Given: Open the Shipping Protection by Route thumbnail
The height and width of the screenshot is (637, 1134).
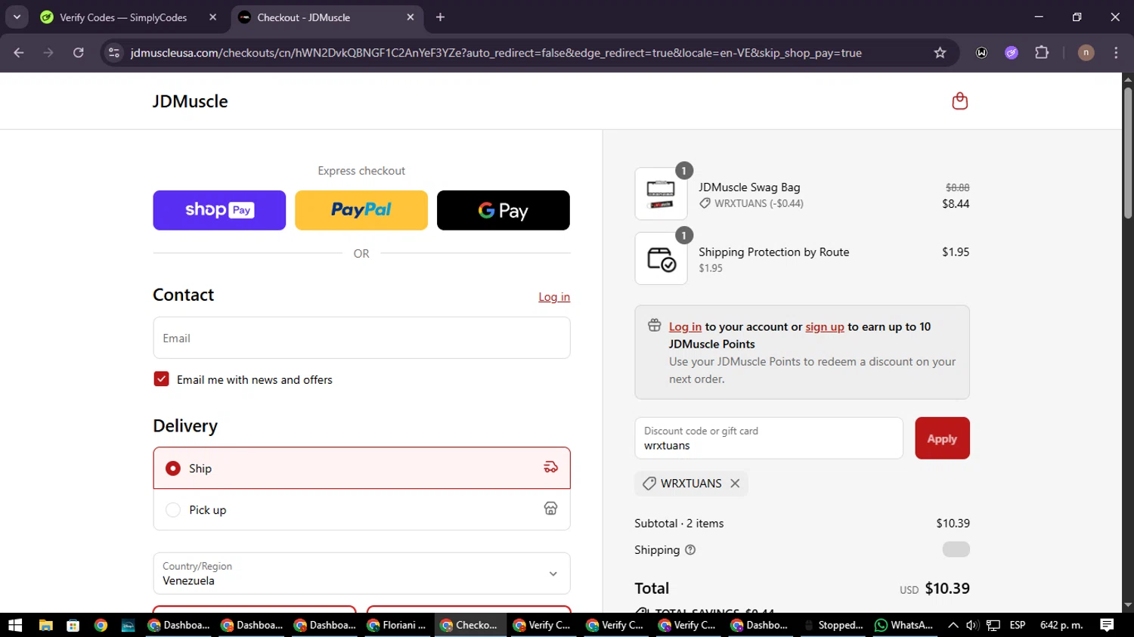Looking at the screenshot, I should point(661,258).
